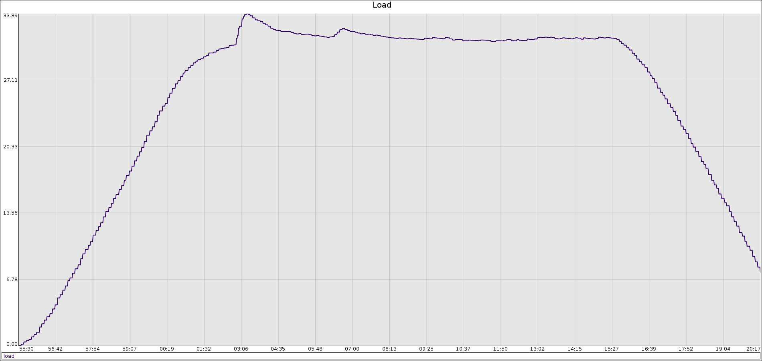Click the 07:00 time axis label
The width and height of the screenshot is (762, 361).
point(352,349)
